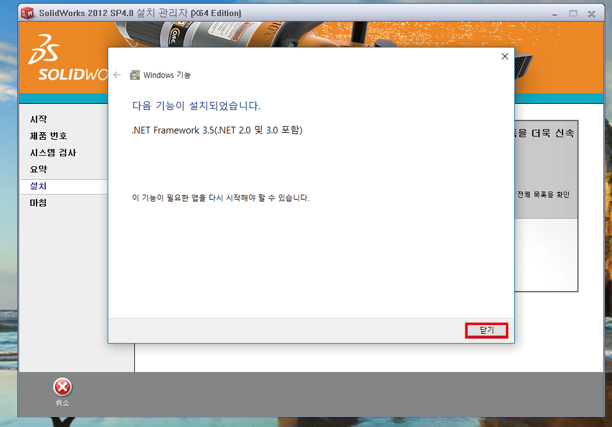Select 시스템 검사 step in the sidebar
This screenshot has width=612, height=427.
pos(53,153)
